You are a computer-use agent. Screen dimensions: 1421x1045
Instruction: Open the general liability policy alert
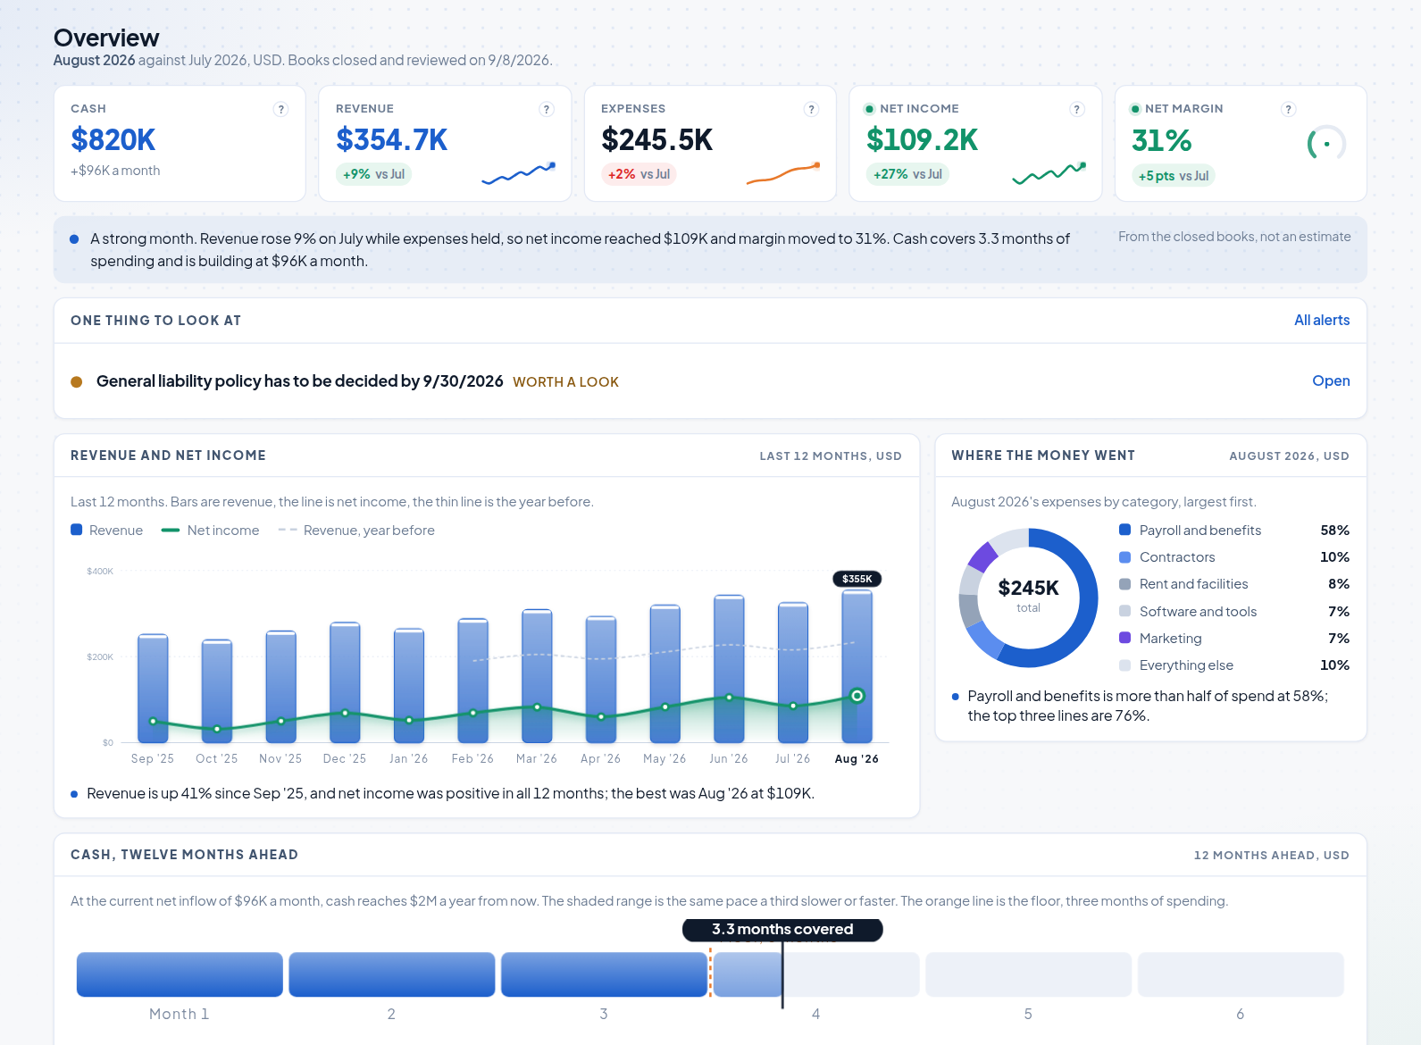pyautogui.click(x=1331, y=380)
